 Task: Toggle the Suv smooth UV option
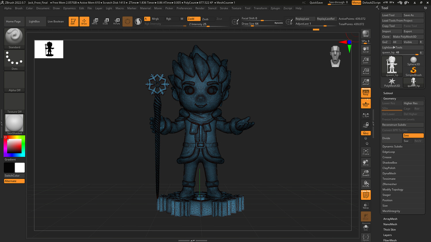click(408, 141)
